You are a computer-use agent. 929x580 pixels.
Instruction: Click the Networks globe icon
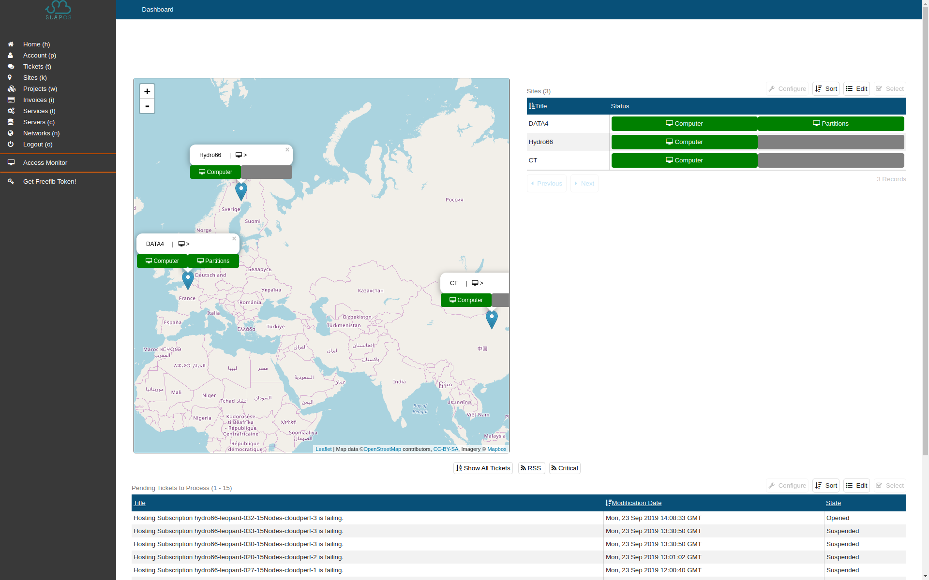[x=10, y=133]
